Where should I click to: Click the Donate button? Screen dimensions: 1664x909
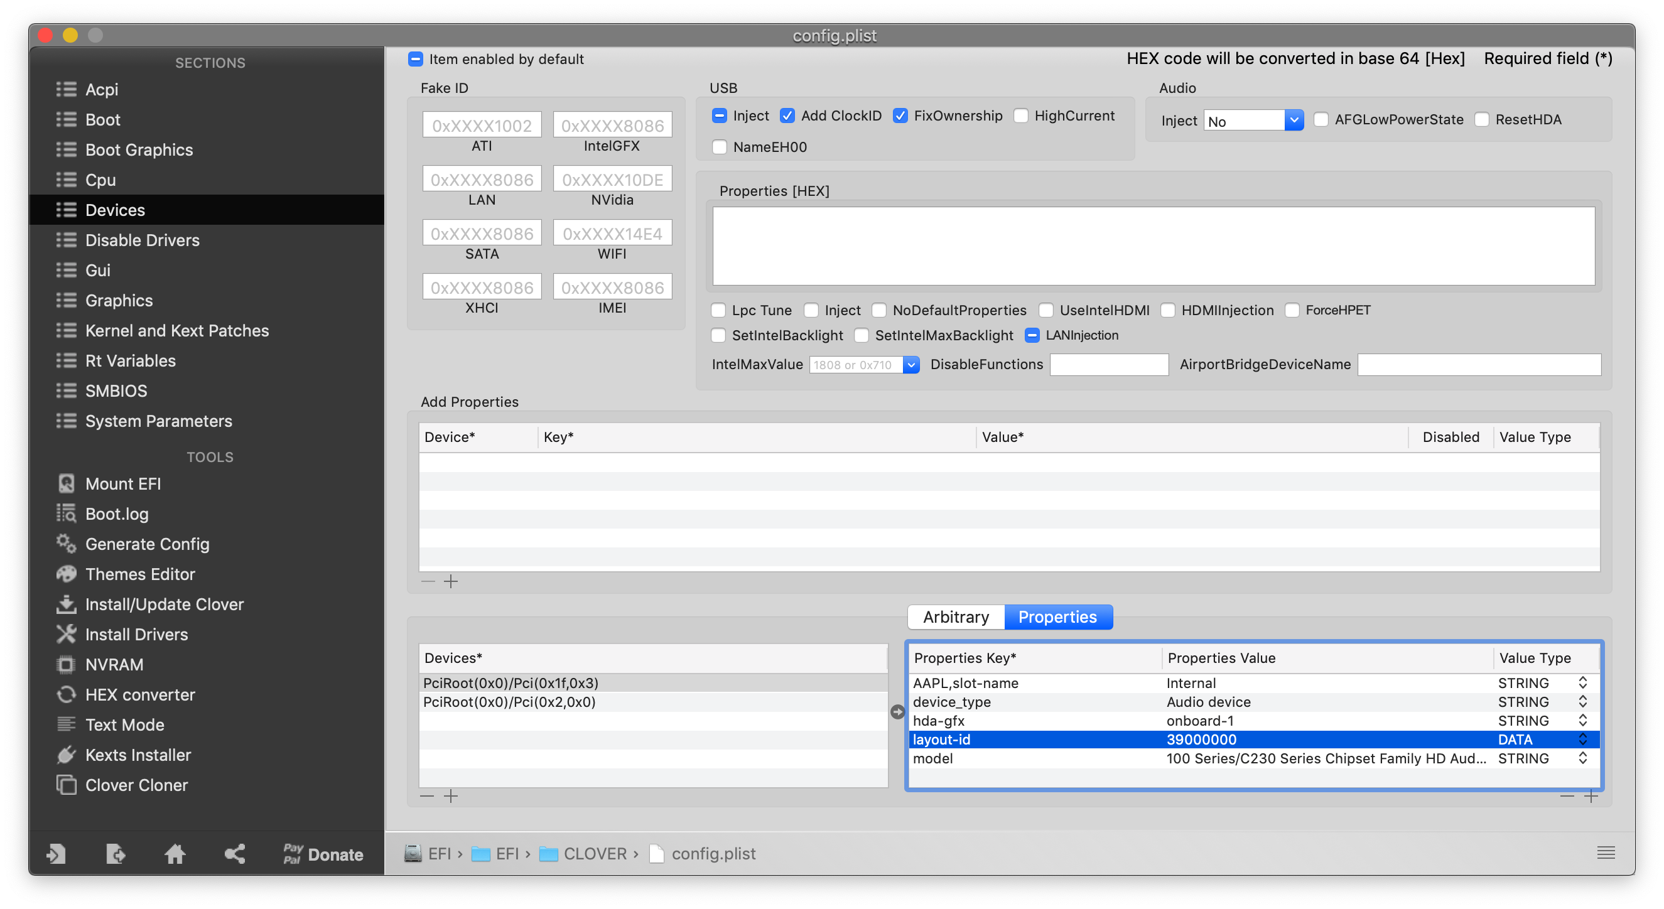[323, 854]
